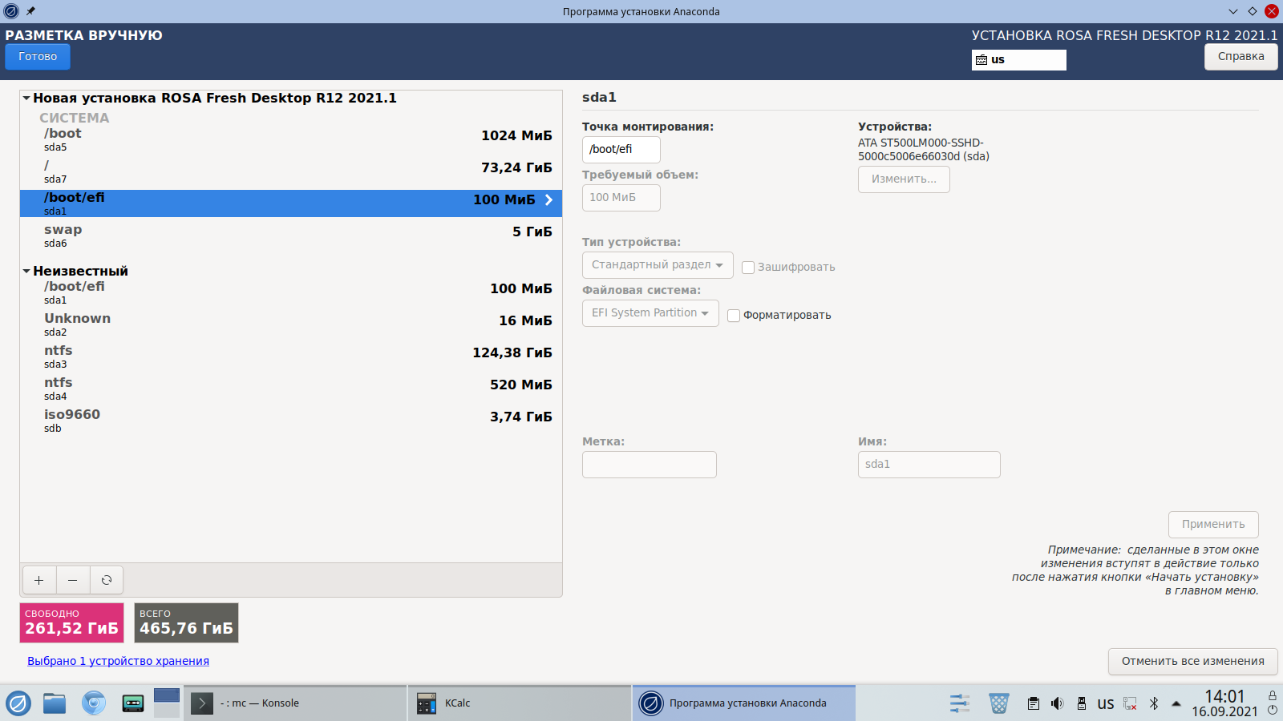Viewport: 1283px width, 721px height.
Task: Launch the Chromium browser from the taskbar
Action: coord(94,703)
